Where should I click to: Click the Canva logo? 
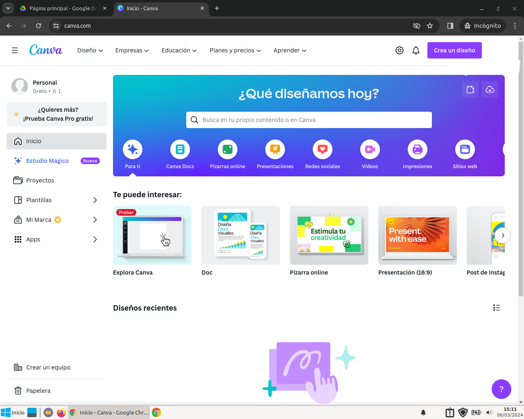pos(46,50)
